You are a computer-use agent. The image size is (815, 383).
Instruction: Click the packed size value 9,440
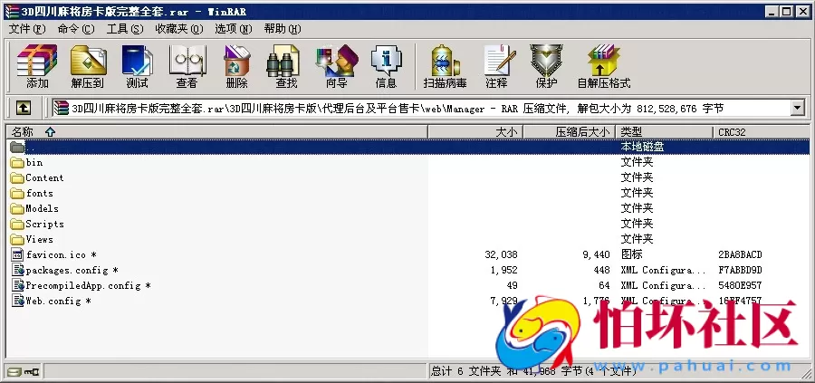click(x=596, y=254)
